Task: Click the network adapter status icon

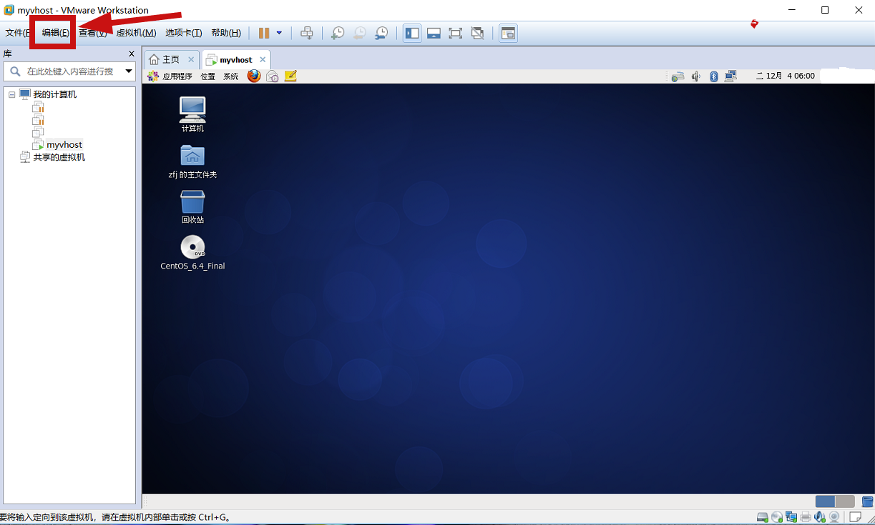Action: [791, 517]
